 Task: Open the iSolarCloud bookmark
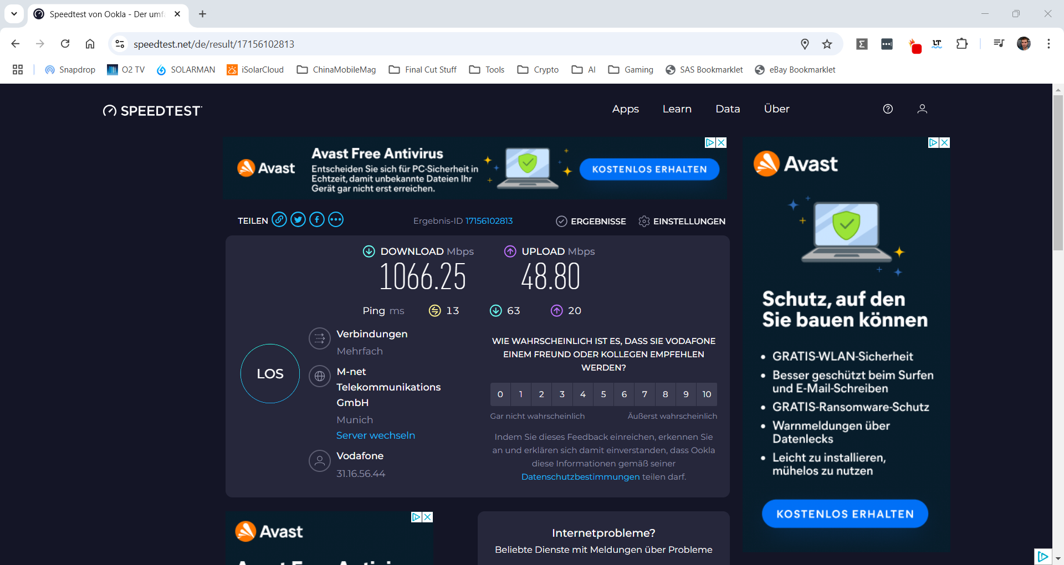[255, 70]
